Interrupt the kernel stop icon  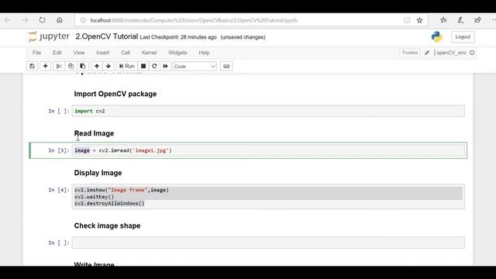[x=143, y=66]
